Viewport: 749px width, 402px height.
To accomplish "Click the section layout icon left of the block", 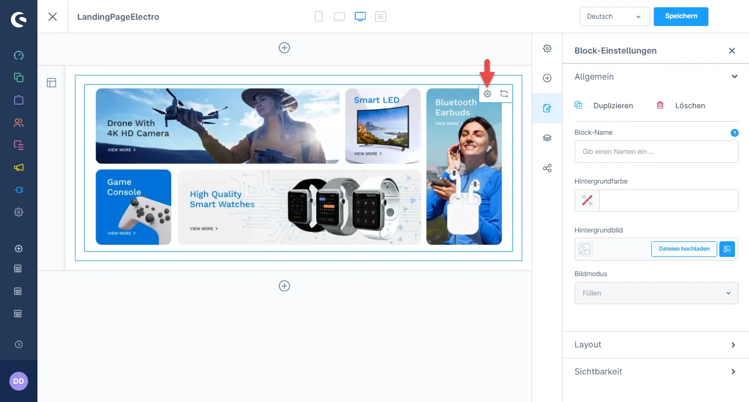I will click(51, 83).
